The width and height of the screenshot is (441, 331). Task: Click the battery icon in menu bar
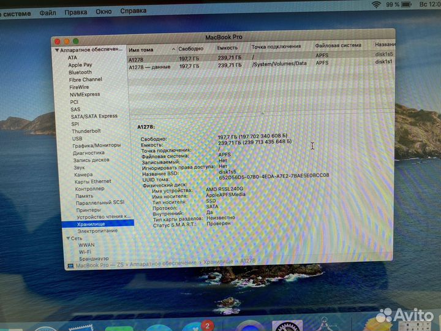click(407, 4)
